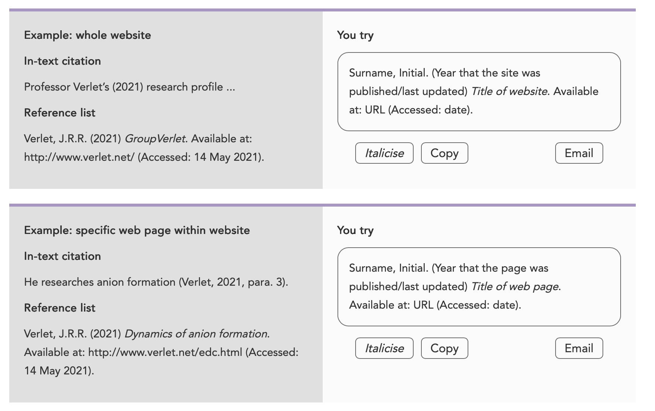Click the text '14 May 2021).' ending the second reference
655x411 pixels.
click(x=59, y=371)
